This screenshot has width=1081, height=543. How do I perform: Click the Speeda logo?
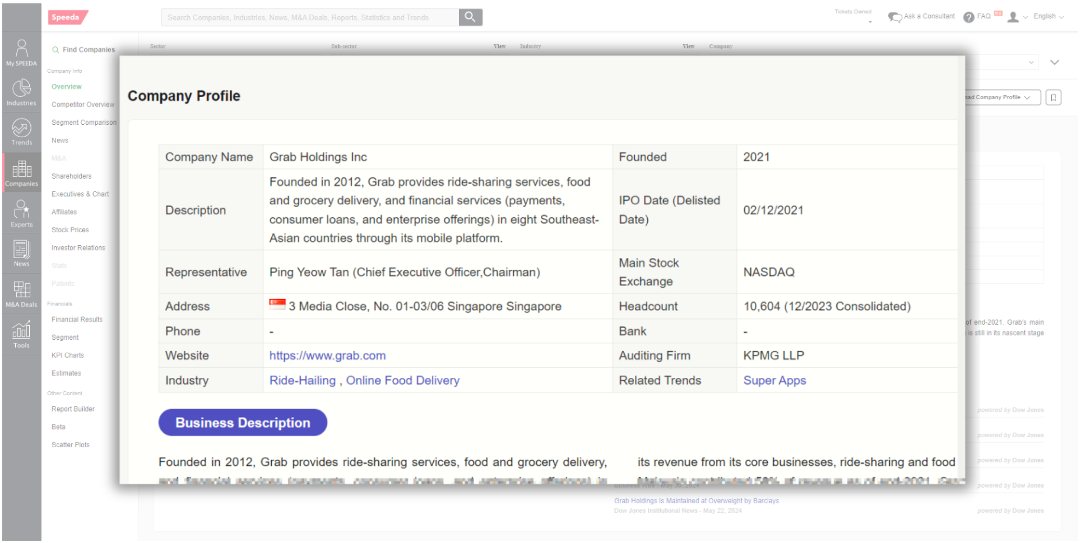pos(67,17)
